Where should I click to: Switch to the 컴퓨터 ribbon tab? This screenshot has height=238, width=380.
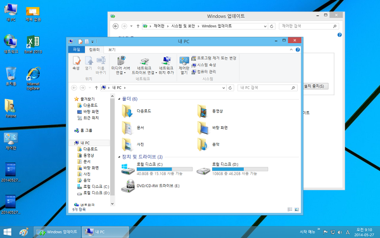(94, 50)
